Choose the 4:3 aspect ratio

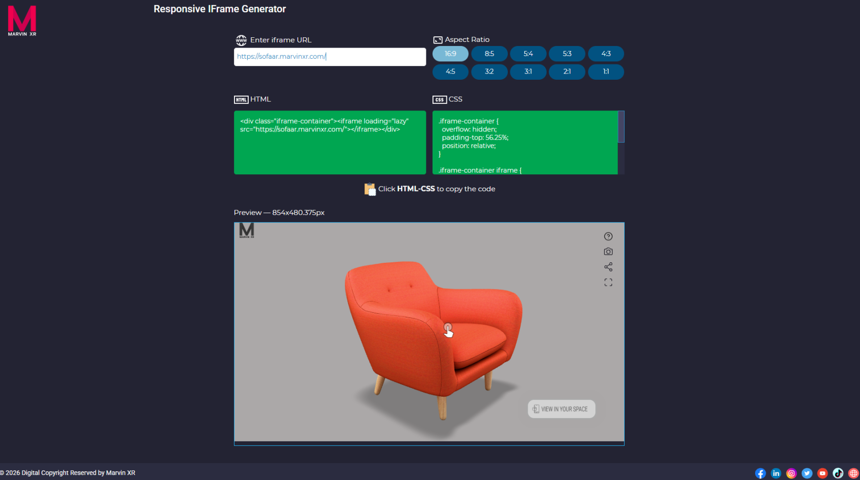(606, 54)
